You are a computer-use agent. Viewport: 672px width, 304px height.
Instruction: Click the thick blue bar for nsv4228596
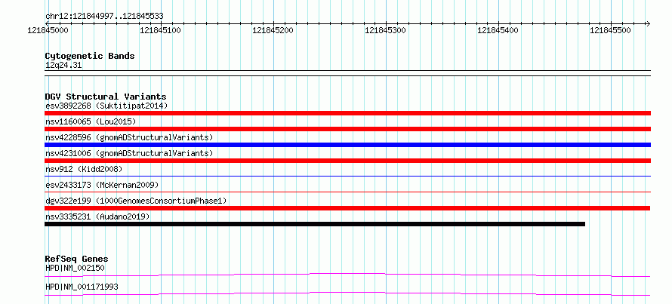347,145
